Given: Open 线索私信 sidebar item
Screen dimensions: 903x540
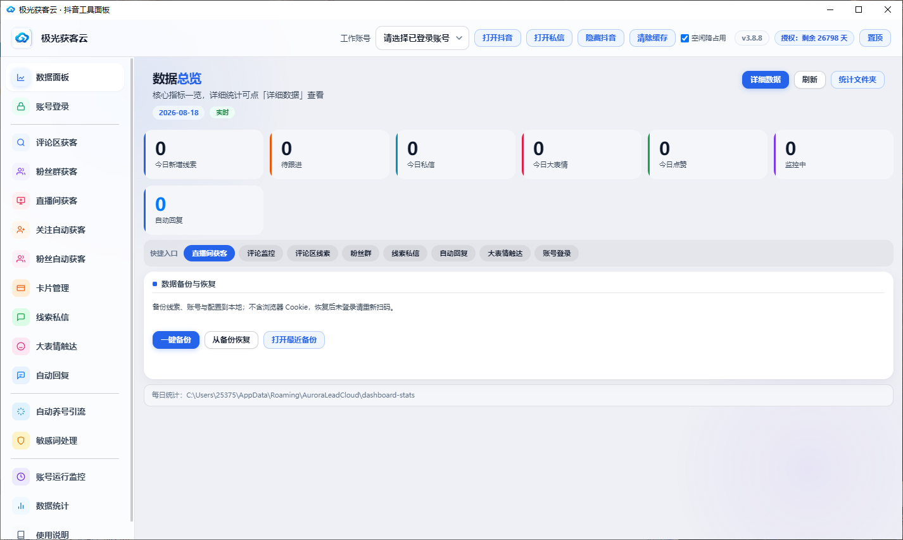Looking at the screenshot, I should point(65,317).
